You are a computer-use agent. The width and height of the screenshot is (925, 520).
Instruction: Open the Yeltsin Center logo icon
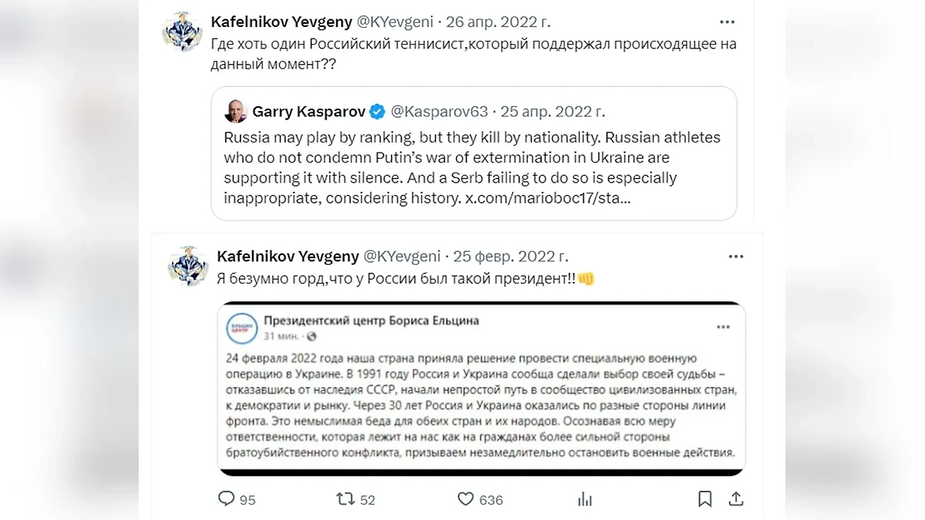241,328
